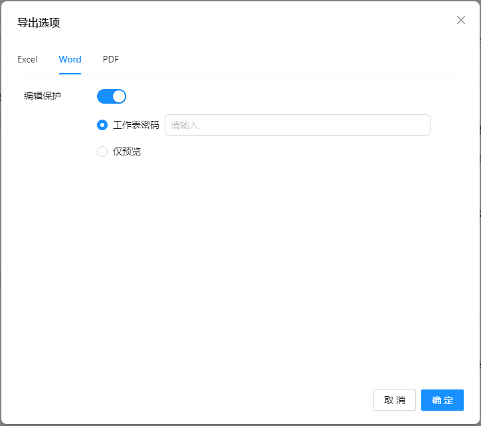Click the 仅预览 option label text
Viewport: 481px width, 426px height.
tap(127, 152)
